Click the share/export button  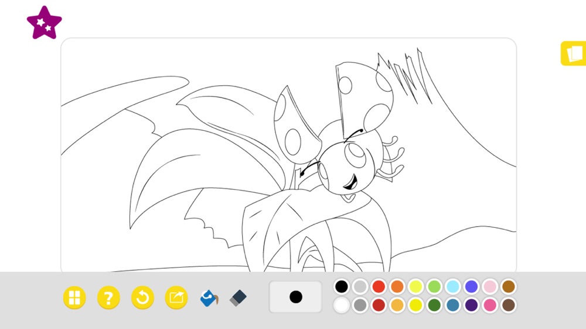[x=176, y=297]
